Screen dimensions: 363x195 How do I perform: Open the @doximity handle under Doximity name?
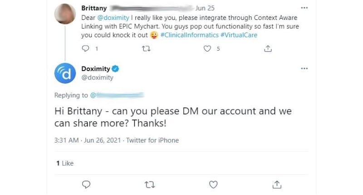click(x=97, y=77)
